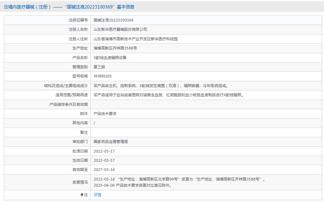Click intended use text starting 该产品适用于血站
This screenshot has height=203, width=324.
pos(168,95)
